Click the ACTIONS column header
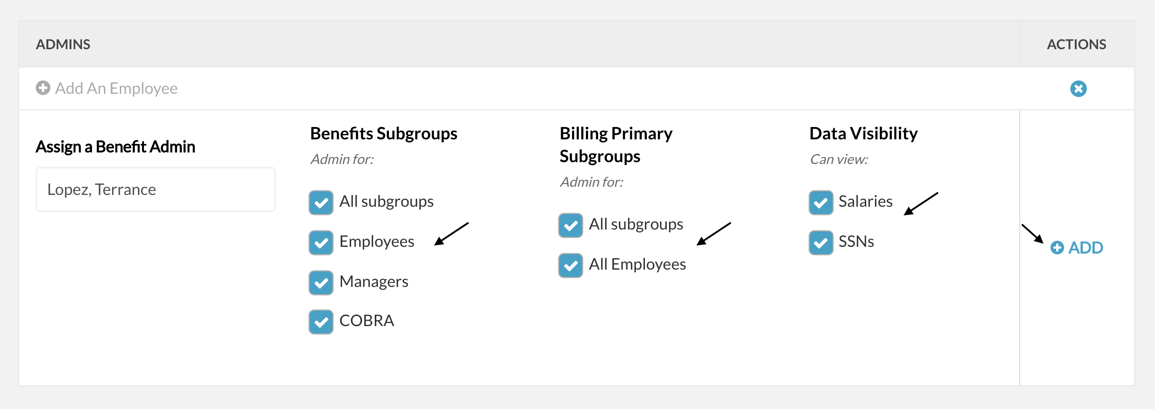 coord(1076,44)
